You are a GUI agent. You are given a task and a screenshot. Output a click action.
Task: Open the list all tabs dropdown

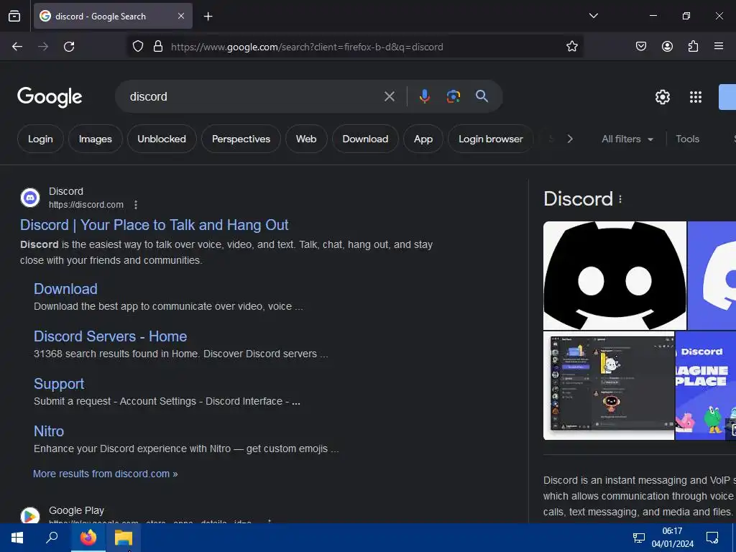pyautogui.click(x=593, y=16)
